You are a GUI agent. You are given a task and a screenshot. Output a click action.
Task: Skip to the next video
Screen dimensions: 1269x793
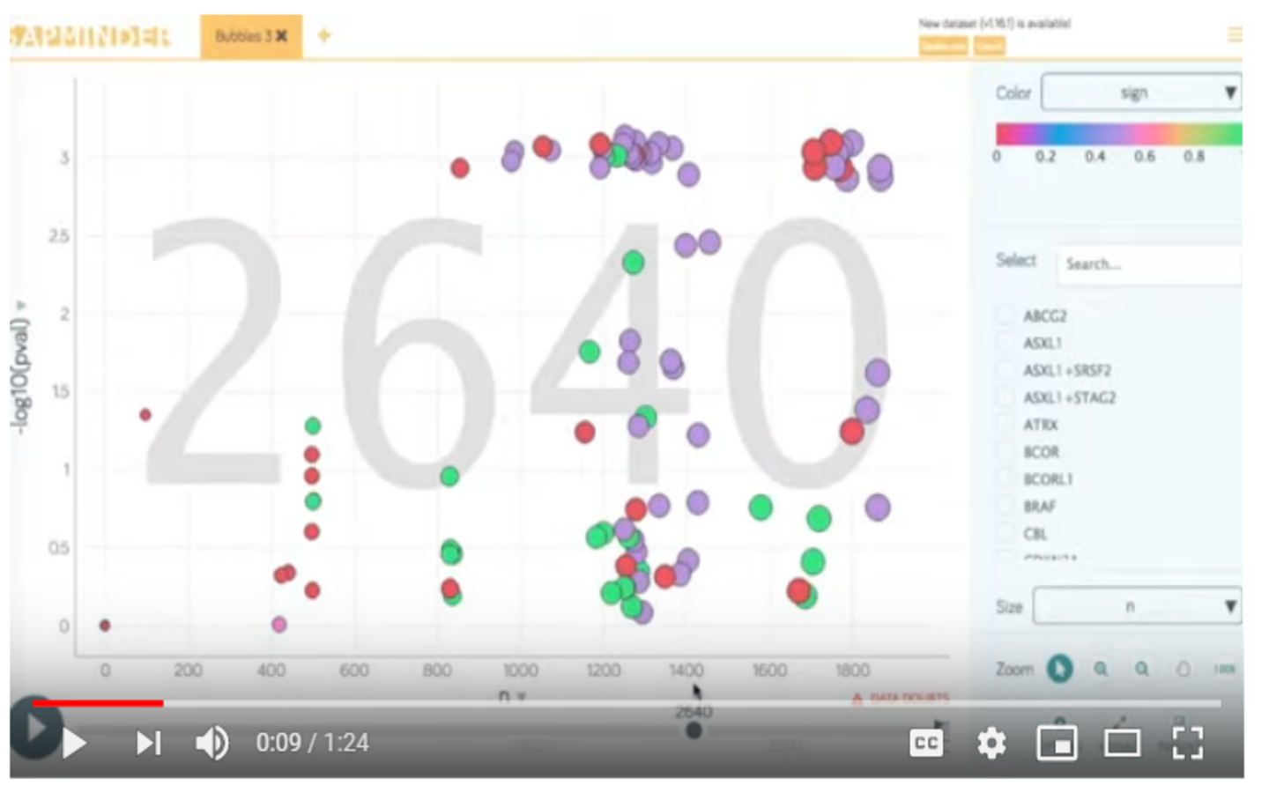[148, 744]
